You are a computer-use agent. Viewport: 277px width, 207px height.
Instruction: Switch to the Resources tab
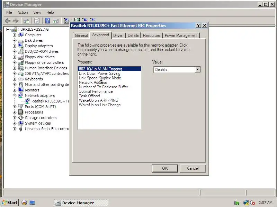pos(152,36)
